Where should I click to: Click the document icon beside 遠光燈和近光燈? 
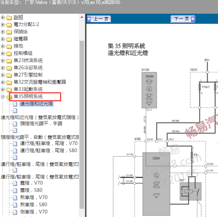click(x=15, y=104)
